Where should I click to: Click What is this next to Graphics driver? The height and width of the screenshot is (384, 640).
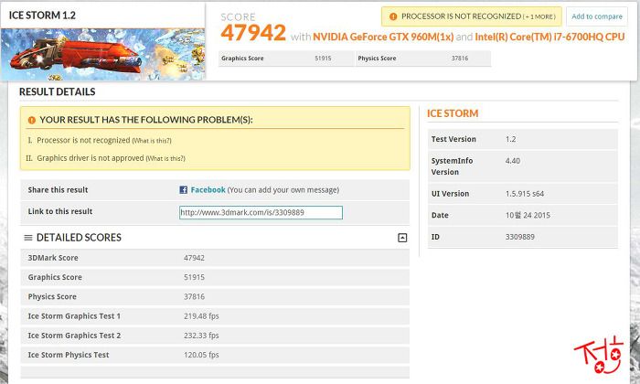pyautogui.click(x=165, y=158)
